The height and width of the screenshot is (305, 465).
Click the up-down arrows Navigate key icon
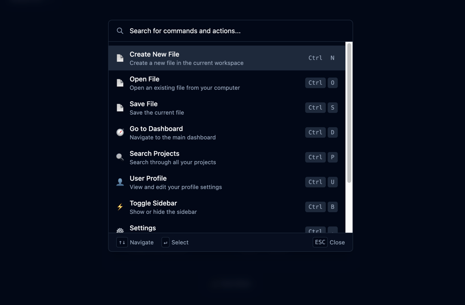tap(122, 242)
